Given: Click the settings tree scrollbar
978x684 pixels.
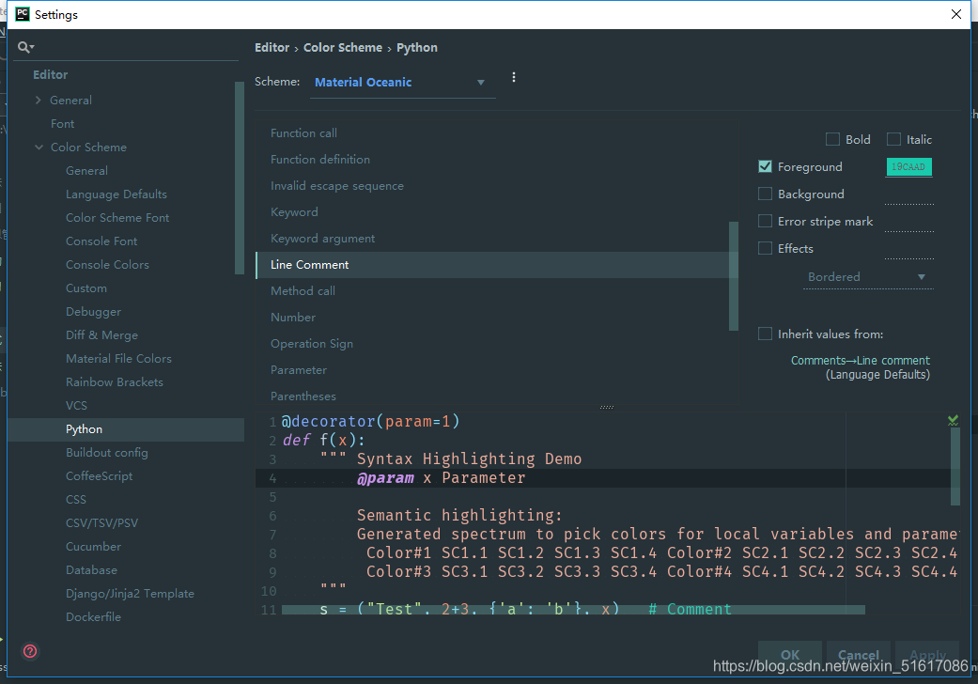Looking at the screenshot, I should coord(240,178).
